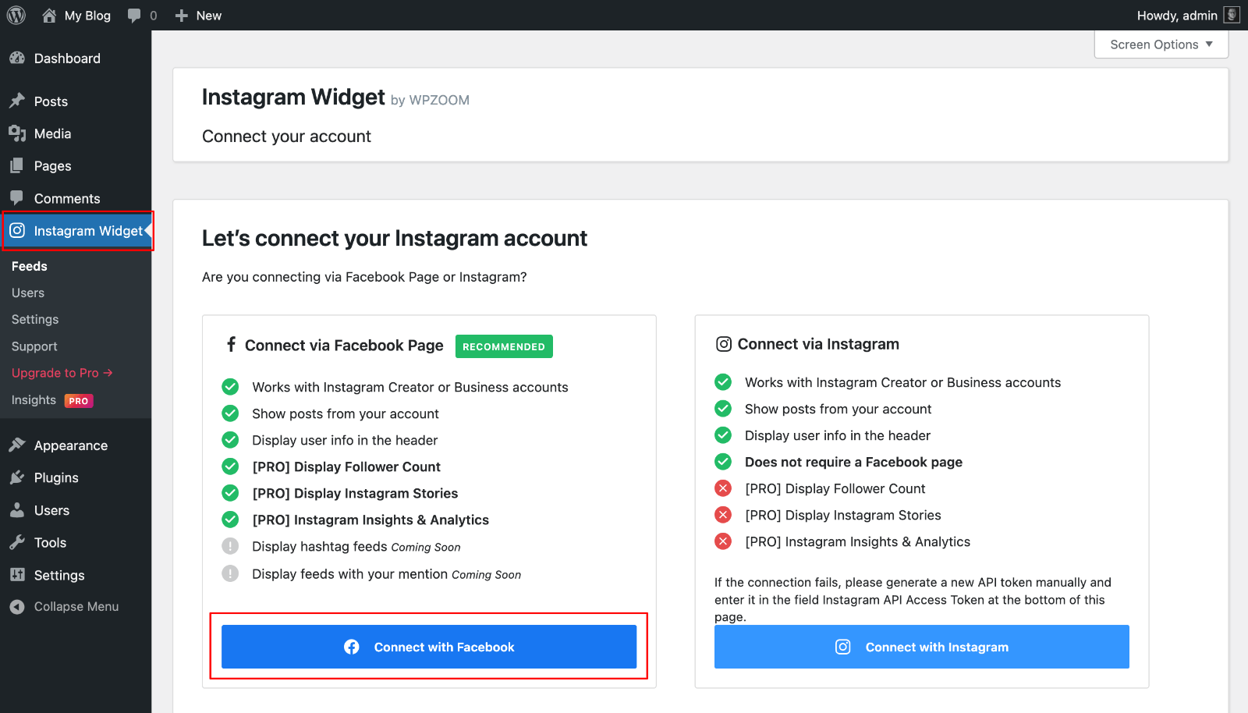Open the Comments menu

point(76,198)
